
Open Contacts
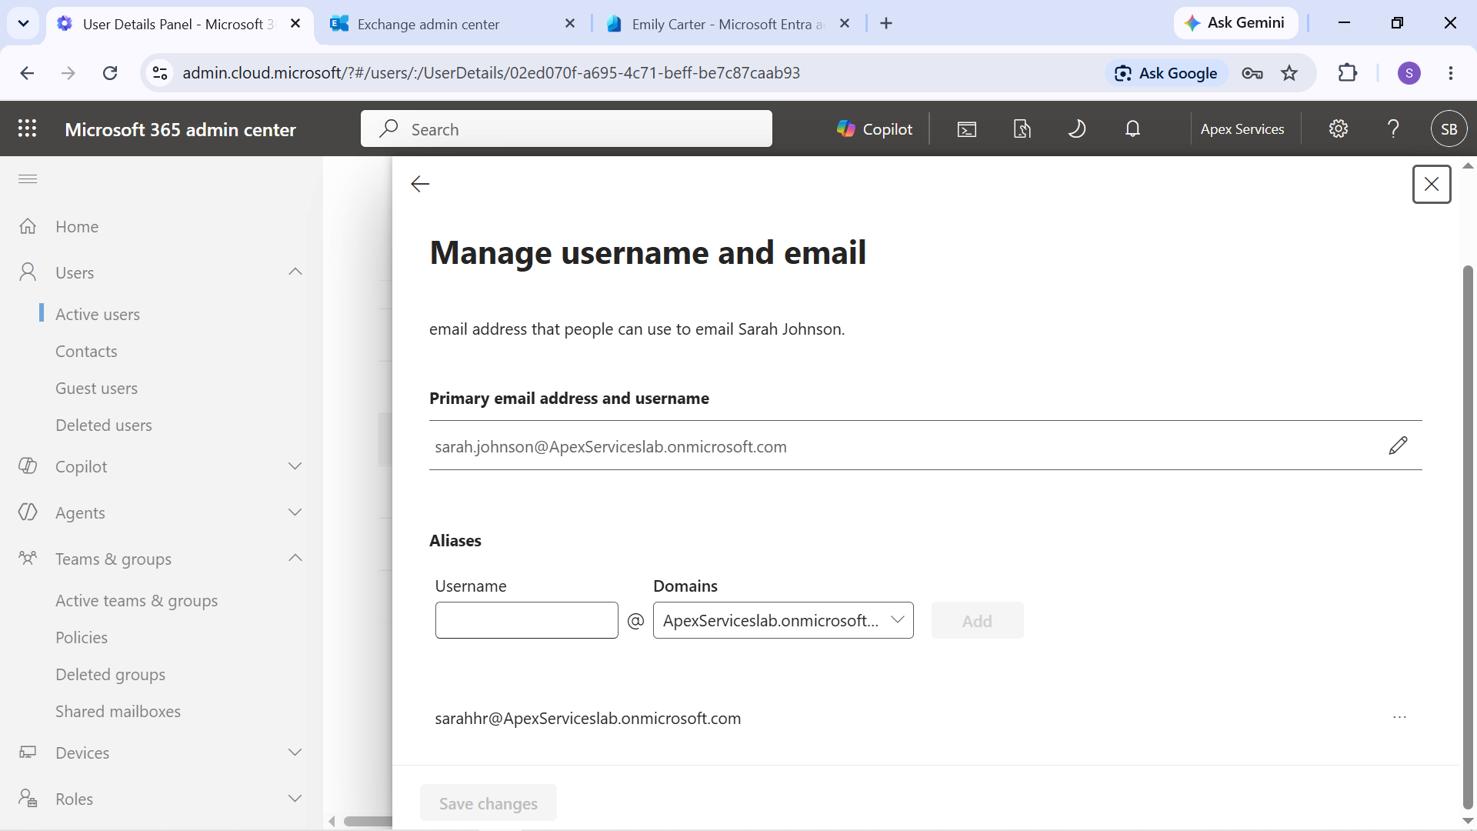point(86,352)
